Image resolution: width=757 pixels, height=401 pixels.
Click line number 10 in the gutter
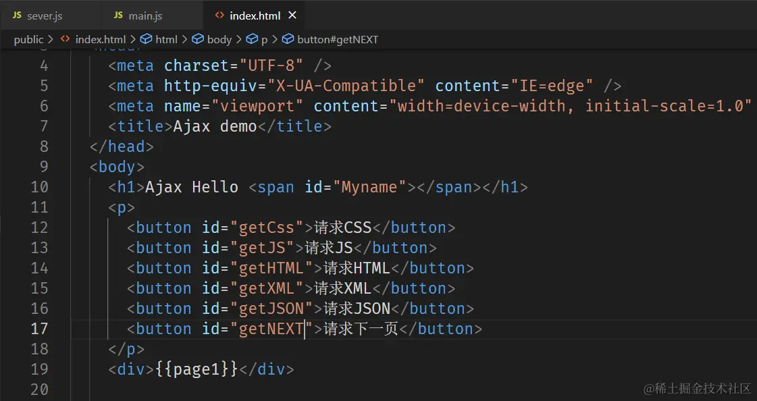point(40,187)
